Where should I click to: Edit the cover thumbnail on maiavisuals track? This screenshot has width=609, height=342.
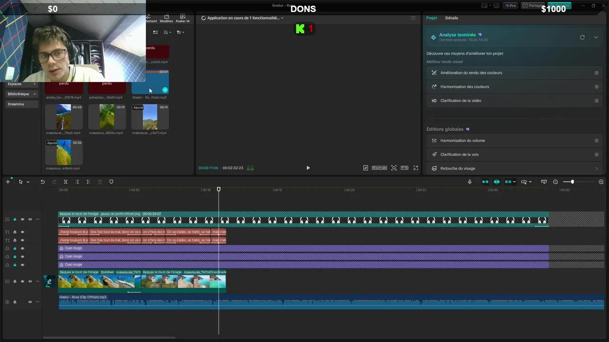pos(49,282)
